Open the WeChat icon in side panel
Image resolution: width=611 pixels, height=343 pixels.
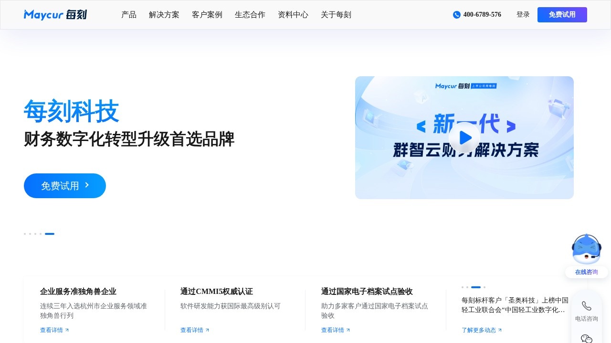(x=587, y=339)
